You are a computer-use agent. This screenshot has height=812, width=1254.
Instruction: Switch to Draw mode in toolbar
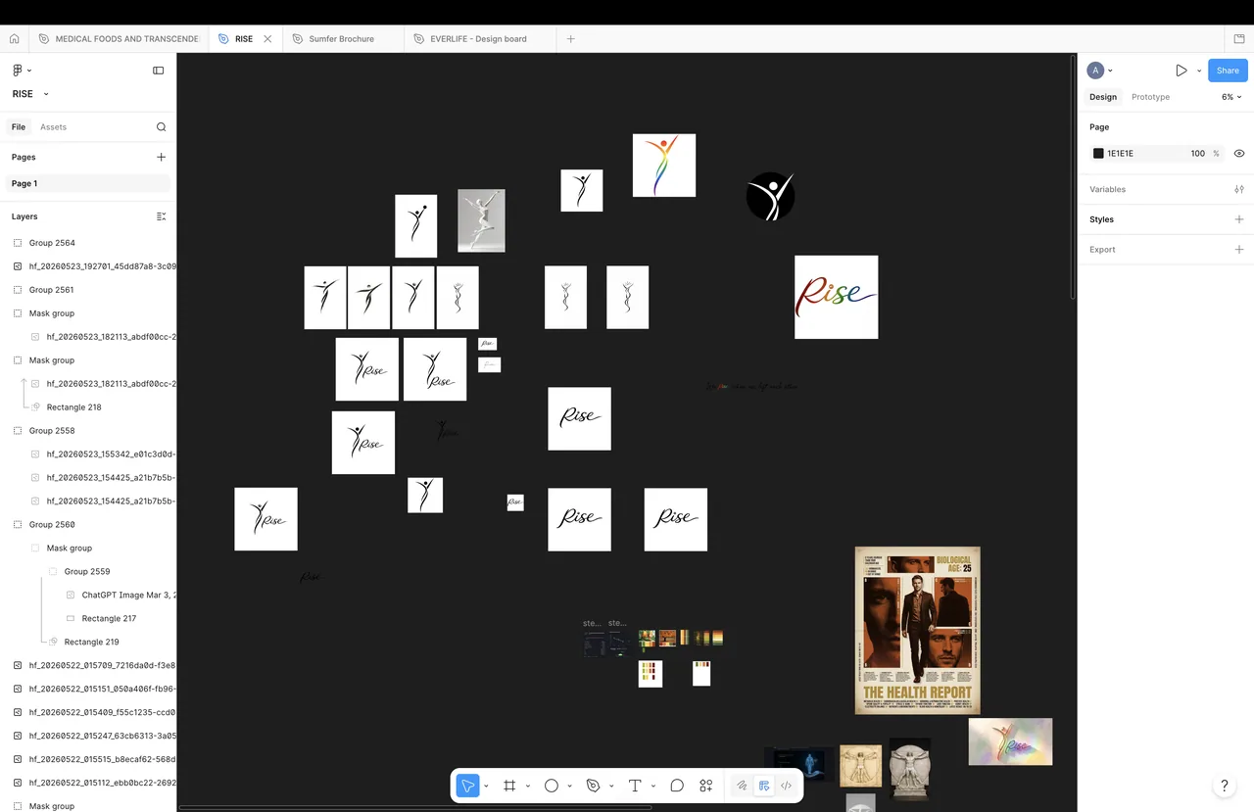coord(742,786)
